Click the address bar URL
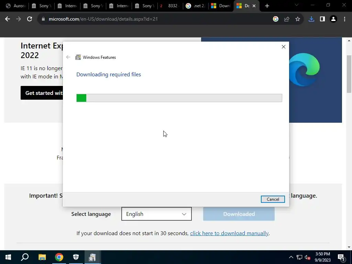 coord(103,19)
